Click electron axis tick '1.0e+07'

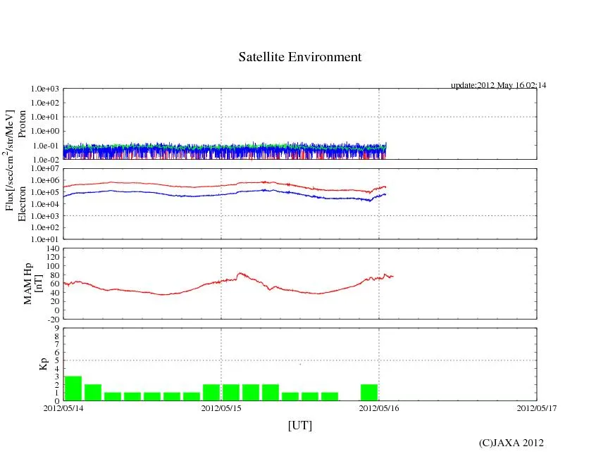pyautogui.click(x=45, y=168)
